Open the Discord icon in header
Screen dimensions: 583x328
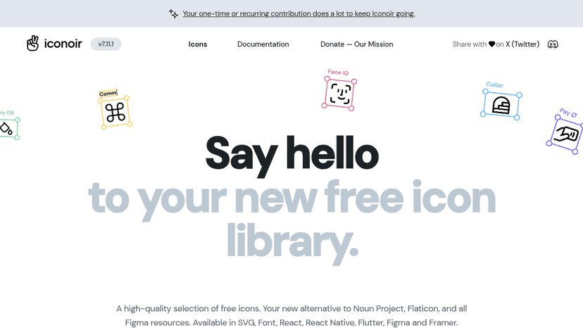[553, 44]
